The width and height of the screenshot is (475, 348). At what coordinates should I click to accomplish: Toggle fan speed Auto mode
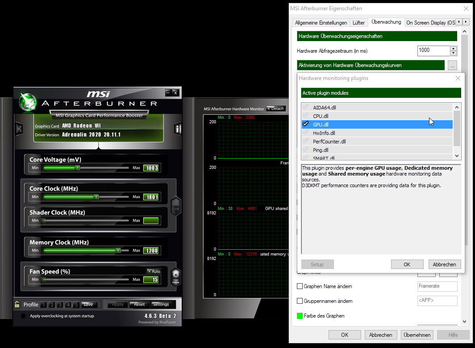(x=154, y=271)
